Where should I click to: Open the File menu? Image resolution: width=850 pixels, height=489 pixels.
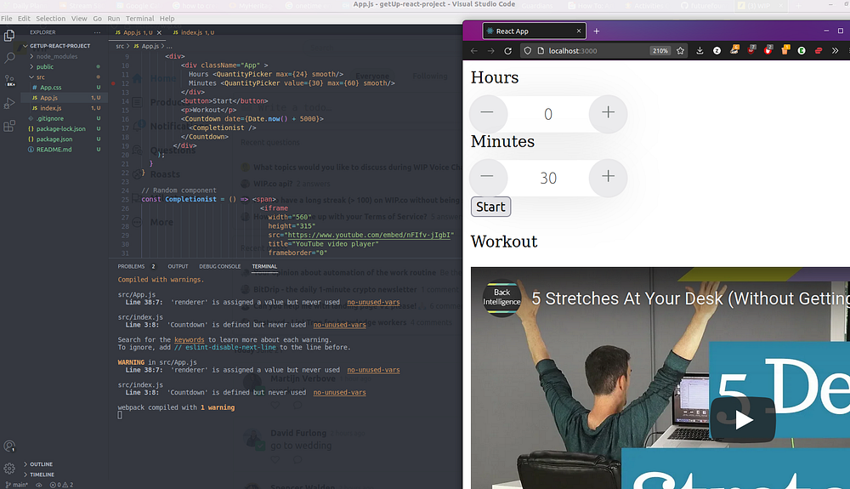click(x=7, y=19)
